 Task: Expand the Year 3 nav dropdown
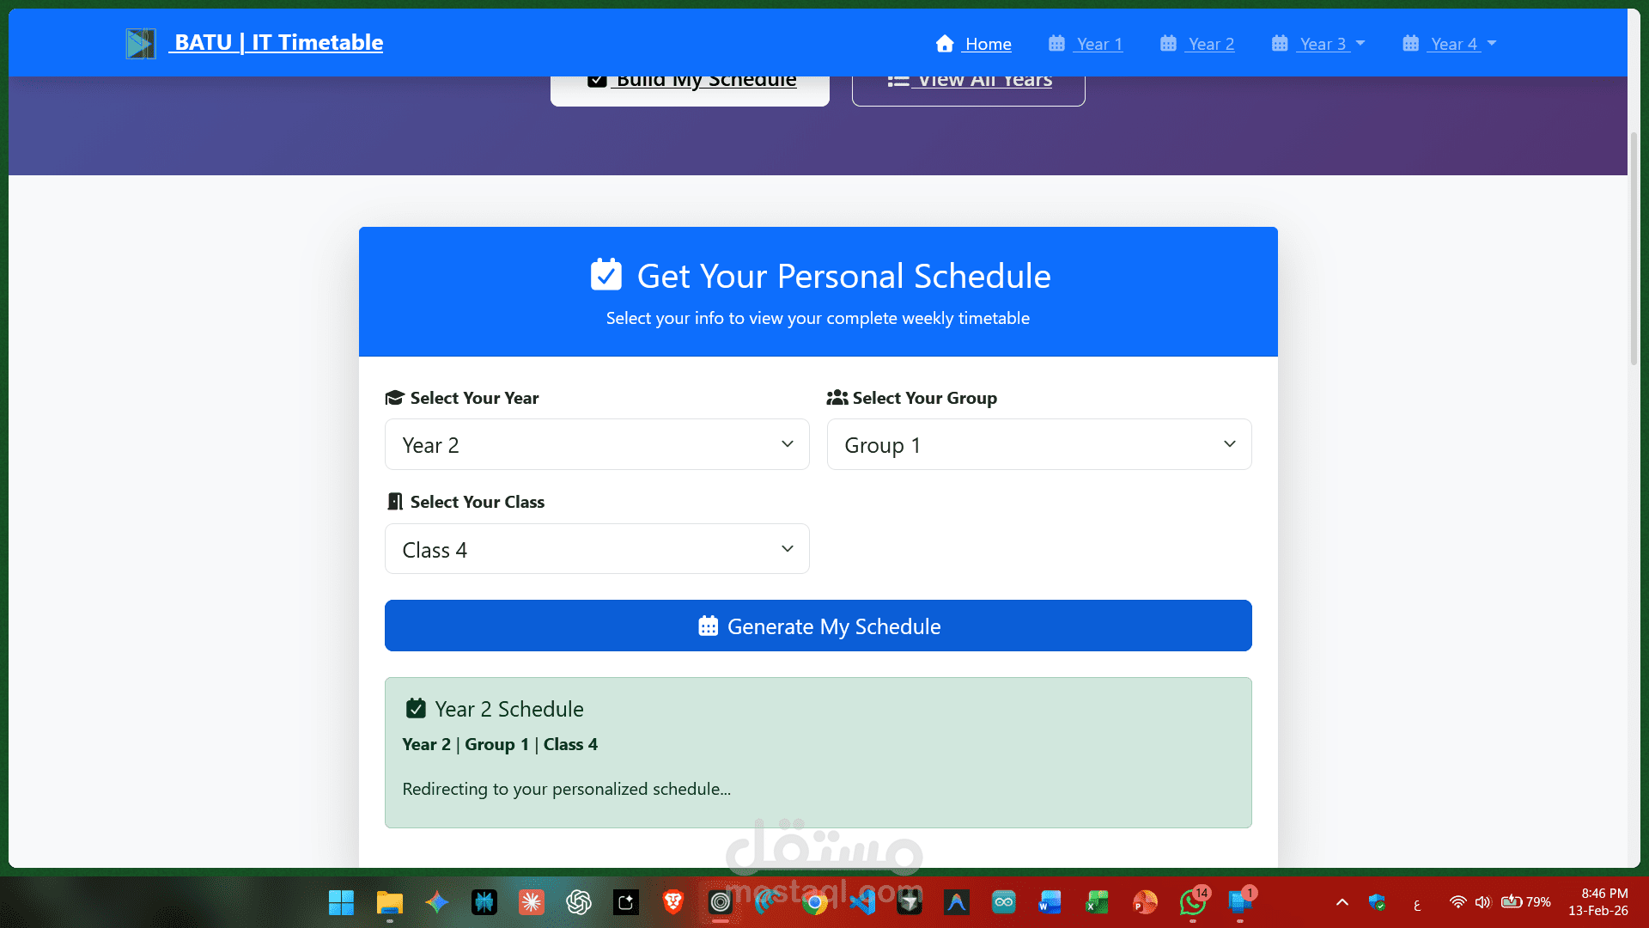pos(1318,44)
